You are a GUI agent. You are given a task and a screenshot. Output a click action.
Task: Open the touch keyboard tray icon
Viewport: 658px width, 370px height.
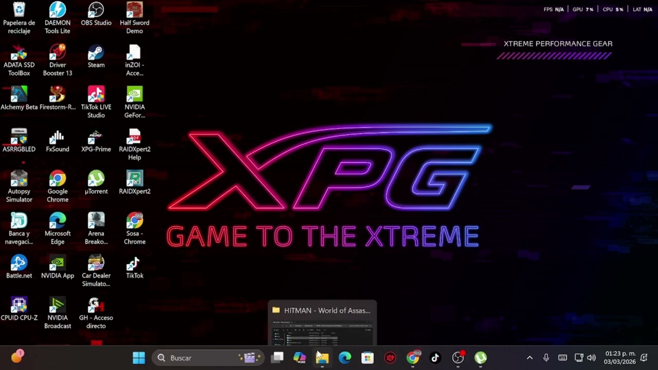[562, 358]
